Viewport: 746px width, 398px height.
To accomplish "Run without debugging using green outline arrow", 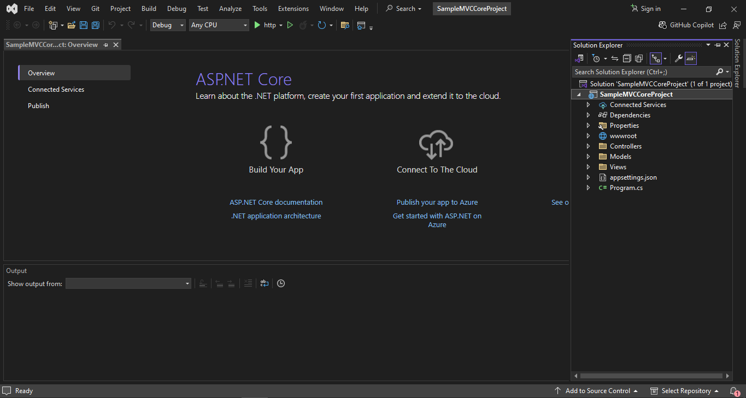I will click(290, 25).
